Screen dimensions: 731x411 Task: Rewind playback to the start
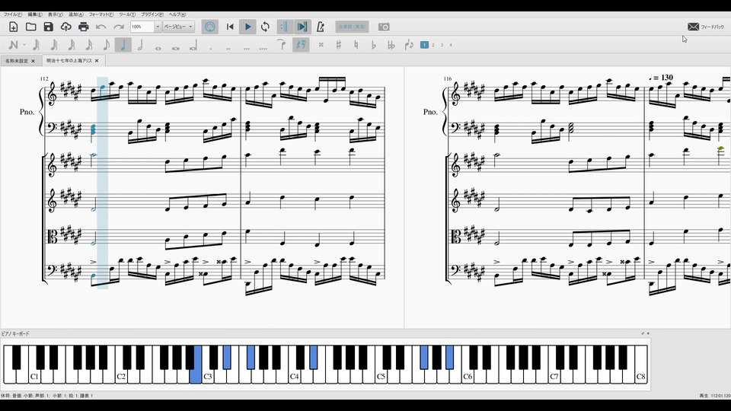click(x=230, y=27)
